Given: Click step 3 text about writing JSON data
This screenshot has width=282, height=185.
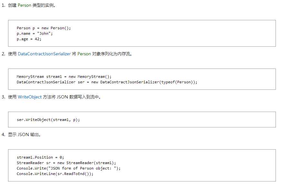Looking at the screenshot, I should click(x=54, y=97).
